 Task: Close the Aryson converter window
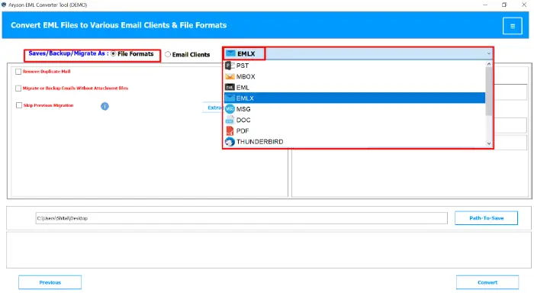coord(524,5)
